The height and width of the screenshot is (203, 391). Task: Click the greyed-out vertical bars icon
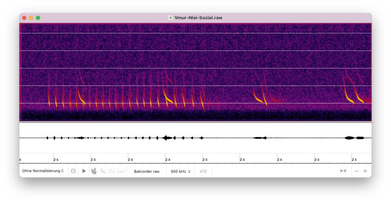coord(121,171)
